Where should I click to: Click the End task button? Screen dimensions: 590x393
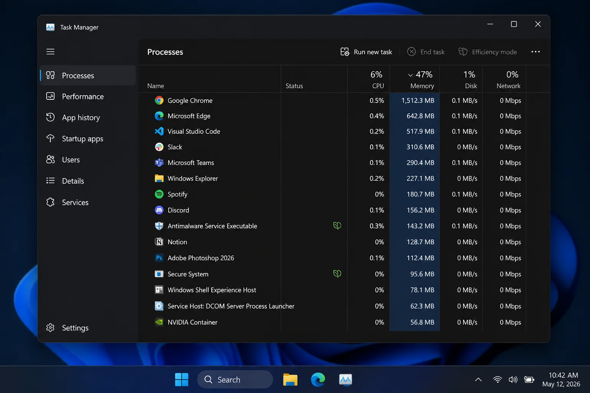pyautogui.click(x=426, y=52)
